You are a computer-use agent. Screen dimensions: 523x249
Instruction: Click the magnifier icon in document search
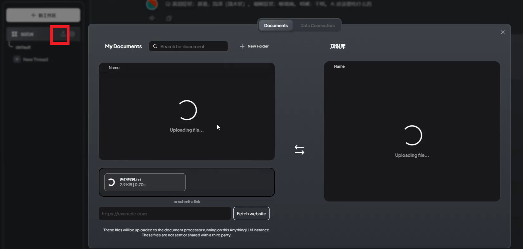click(x=155, y=46)
